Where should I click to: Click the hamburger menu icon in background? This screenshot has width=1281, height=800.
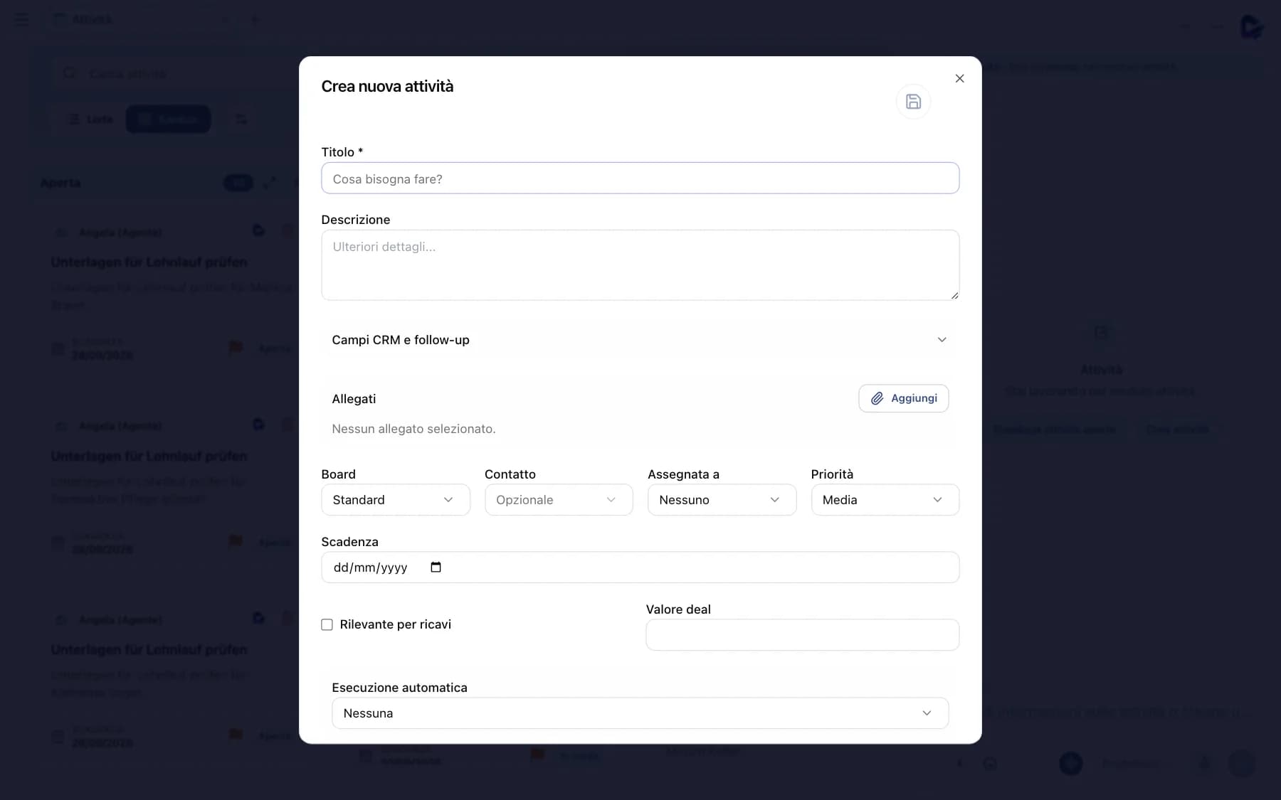(x=22, y=19)
